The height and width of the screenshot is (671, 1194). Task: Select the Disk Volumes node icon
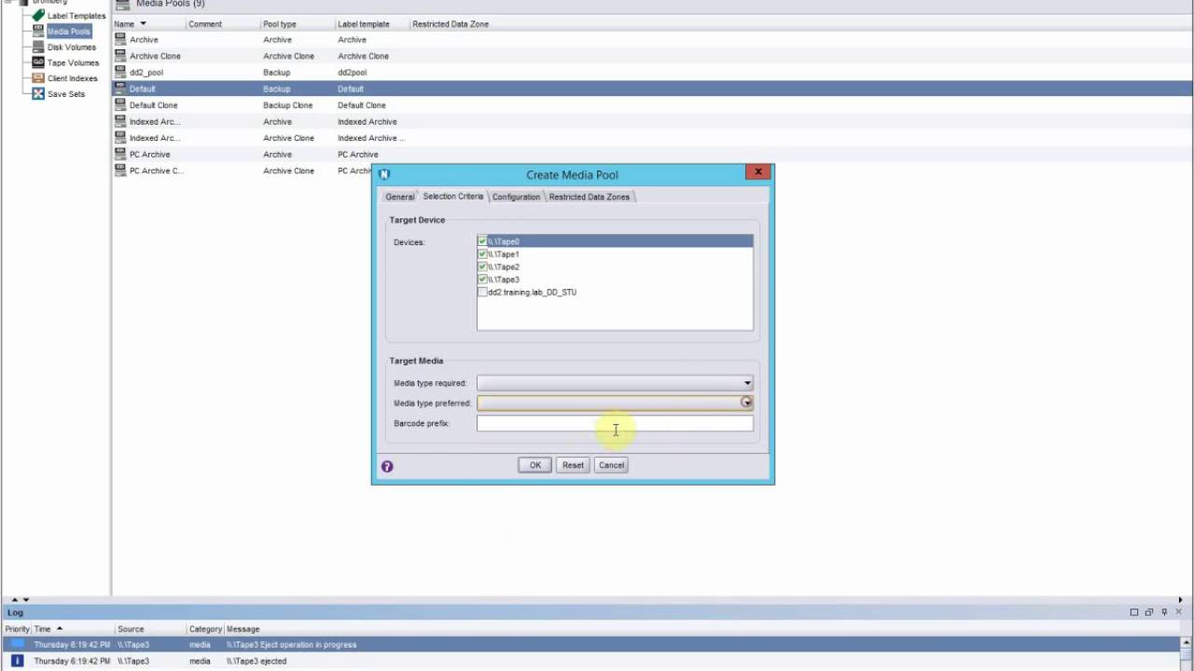click(x=38, y=47)
